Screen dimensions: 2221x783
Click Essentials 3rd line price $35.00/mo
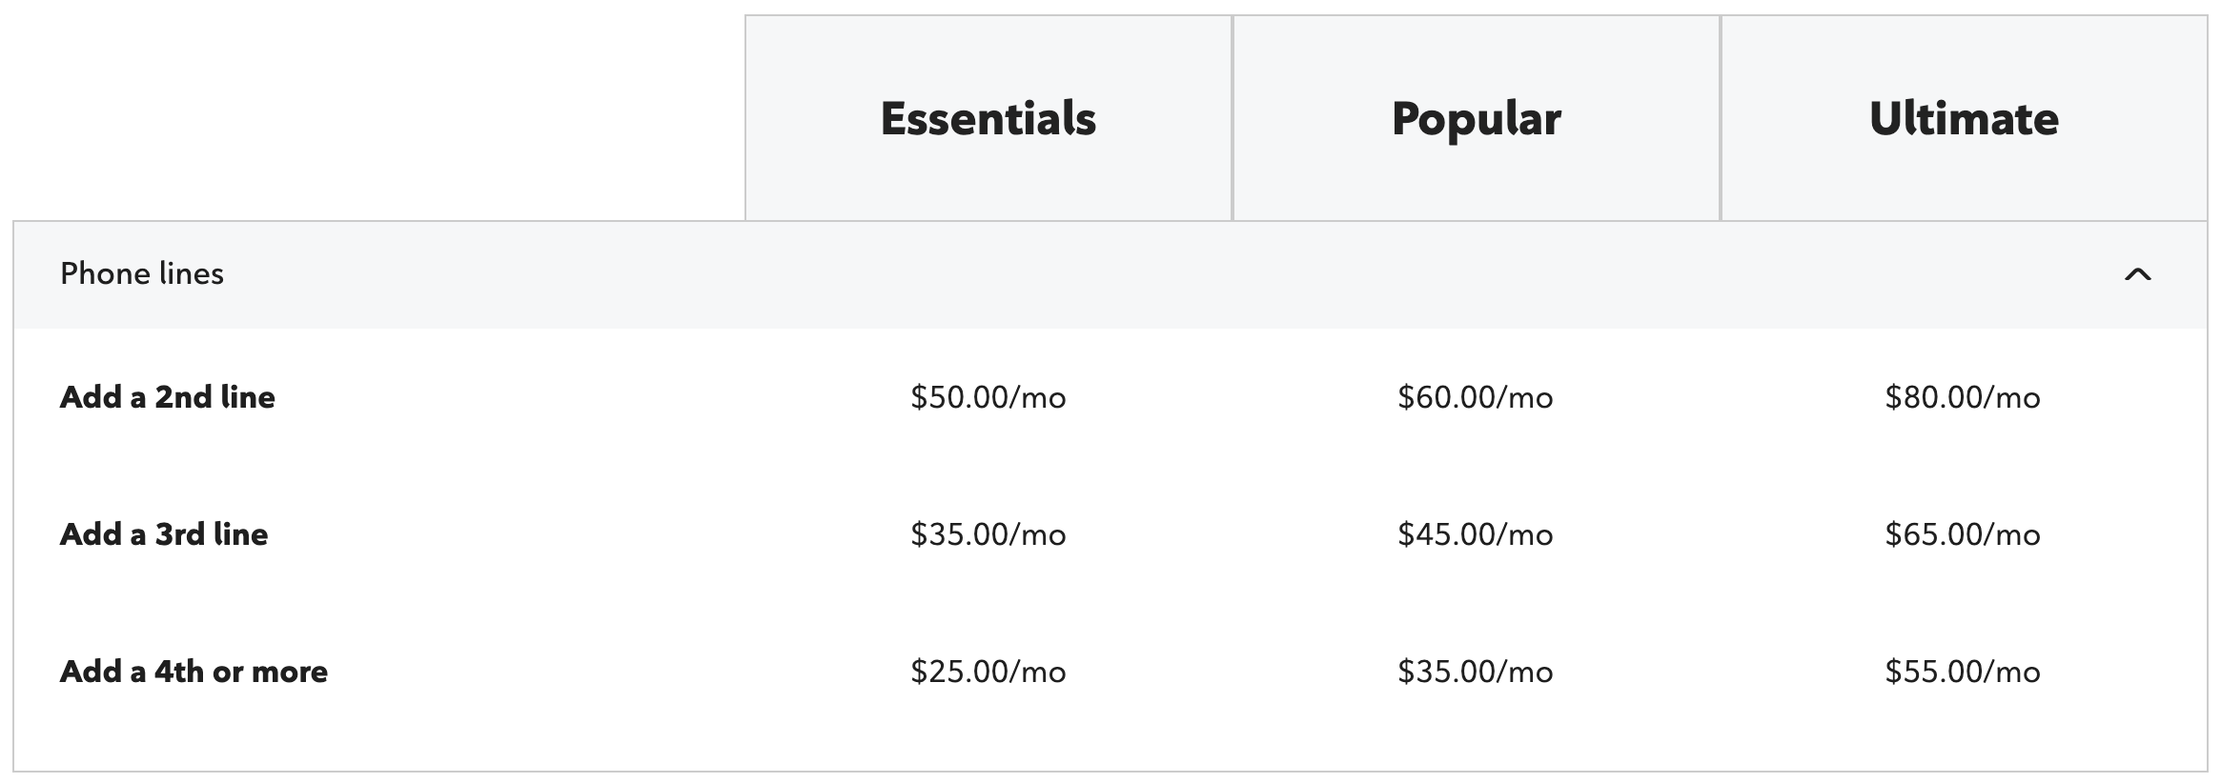coord(988,534)
